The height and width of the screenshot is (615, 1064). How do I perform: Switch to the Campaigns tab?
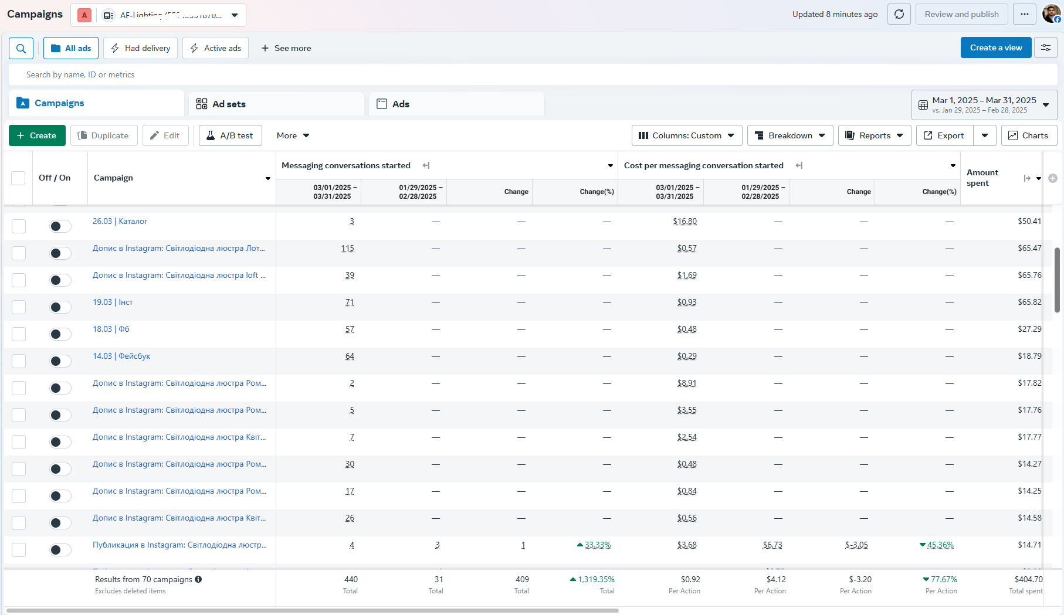point(96,103)
